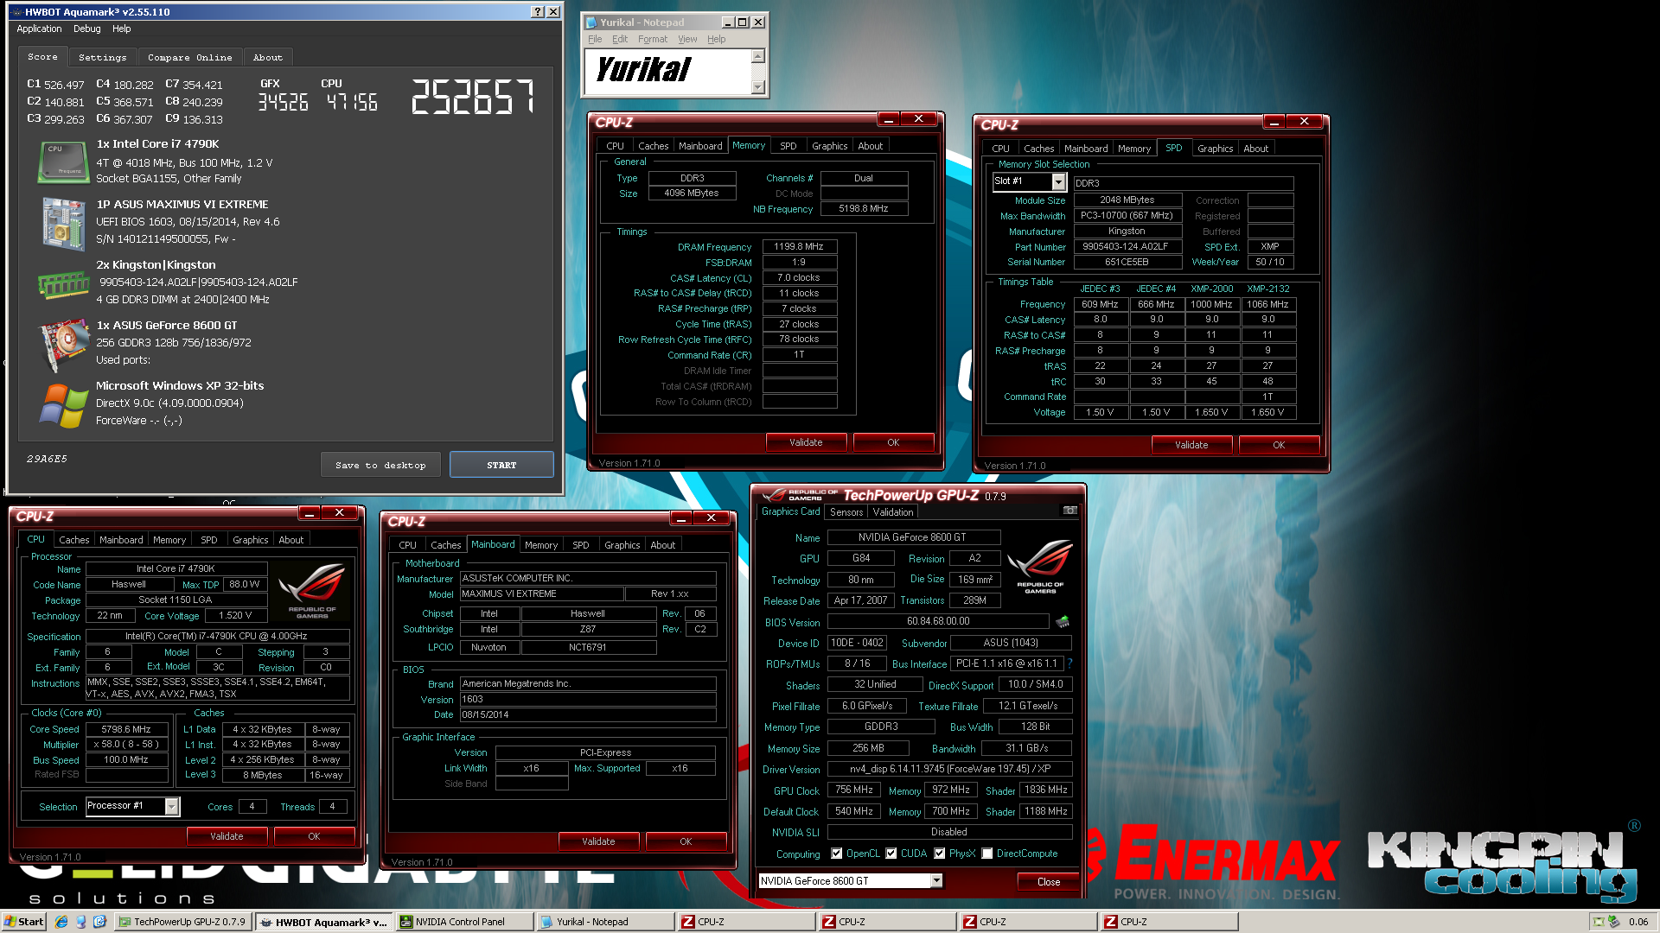This screenshot has height=933, width=1660.
Task: Click Validate in the CPU-Z Memory window
Action: (x=806, y=442)
